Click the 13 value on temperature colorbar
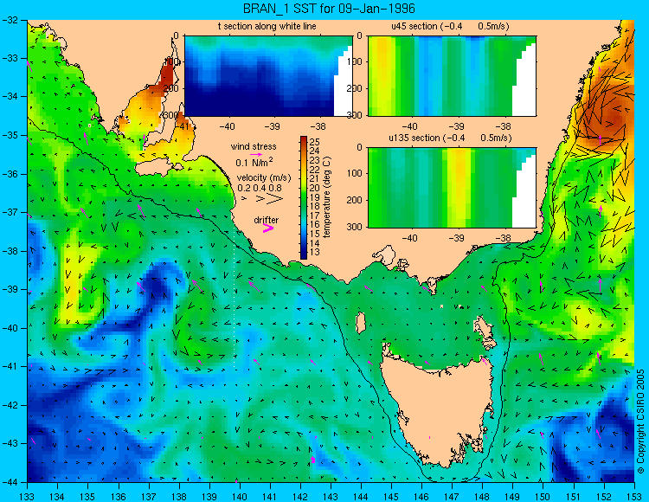Image resolution: width=649 pixels, height=502 pixels. tap(314, 252)
